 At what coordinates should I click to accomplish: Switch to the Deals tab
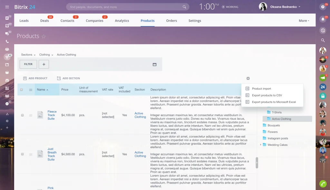point(44,21)
